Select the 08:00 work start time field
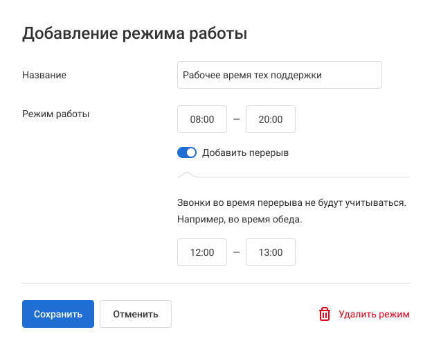The height and width of the screenshot is (350, 432). (x=202, y=119)
